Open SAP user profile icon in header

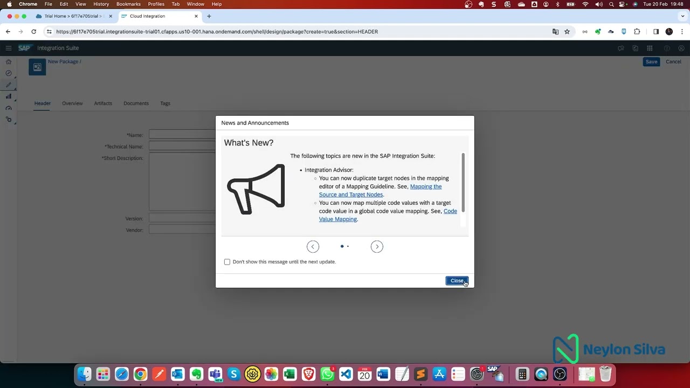pos(681,48)
